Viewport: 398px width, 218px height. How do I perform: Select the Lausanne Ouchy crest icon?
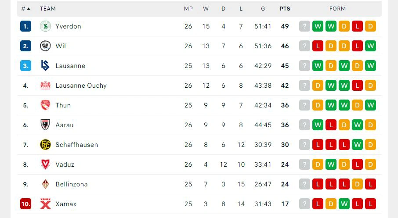click(x=45, y=86)
